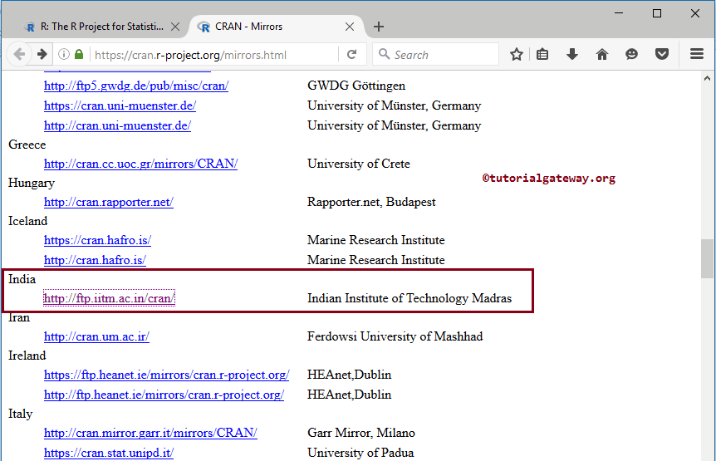
Task: Click the vertical scrollbar thumb
Action: 708,258
